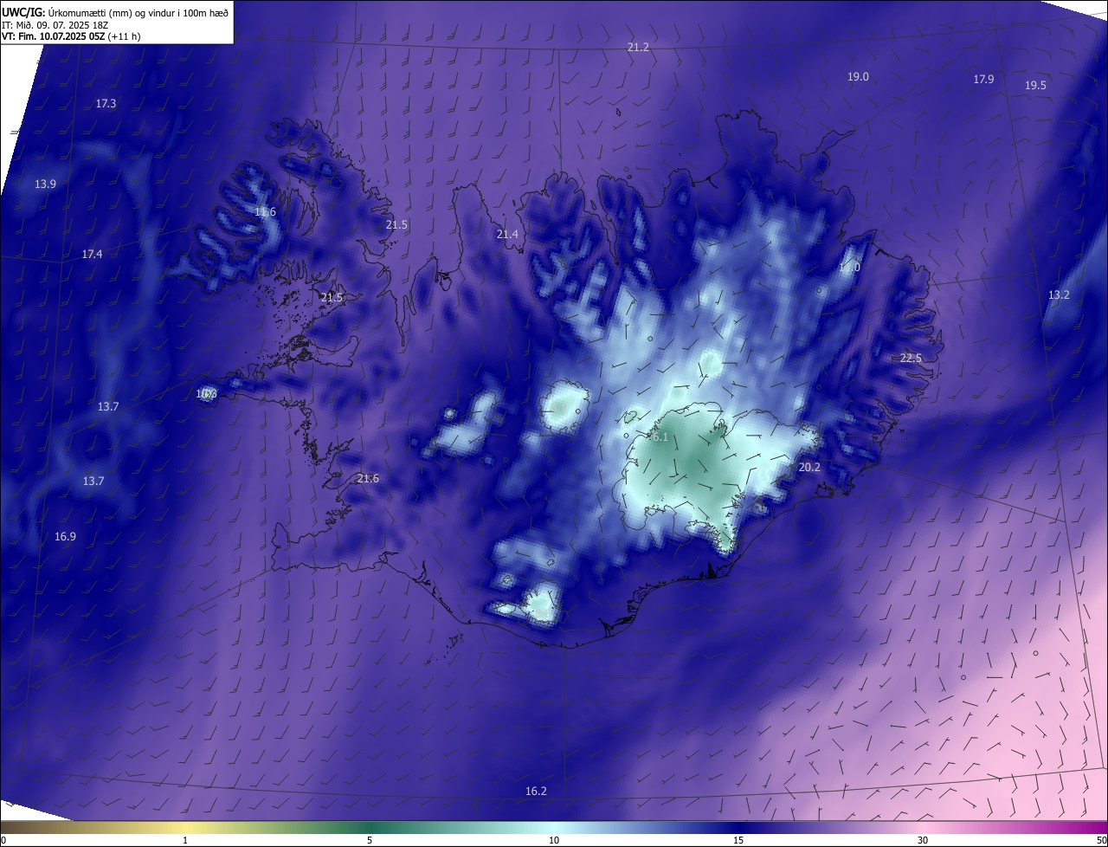Click the 16.9 value label
Screen dimensions: 1108x847
(x=65, y=537)
